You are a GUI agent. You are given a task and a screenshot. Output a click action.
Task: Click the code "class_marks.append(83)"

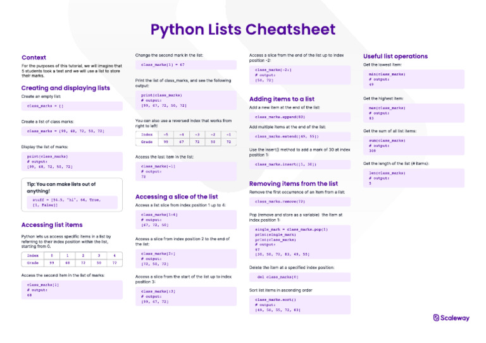click(x=280, y=117)
